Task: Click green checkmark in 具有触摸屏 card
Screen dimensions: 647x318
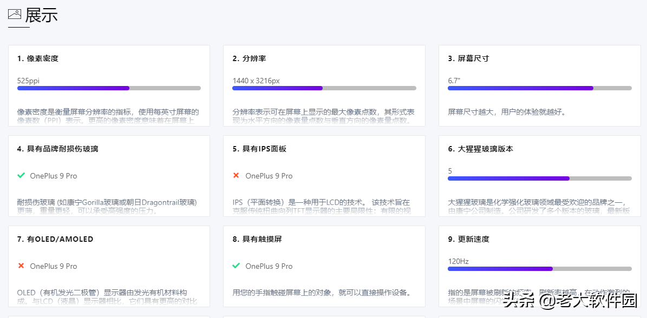Action: tap(236, 266)
